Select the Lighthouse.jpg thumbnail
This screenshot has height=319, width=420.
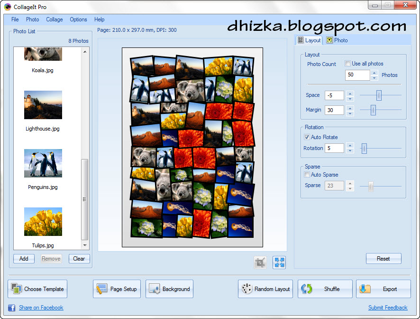coord(43,105)
